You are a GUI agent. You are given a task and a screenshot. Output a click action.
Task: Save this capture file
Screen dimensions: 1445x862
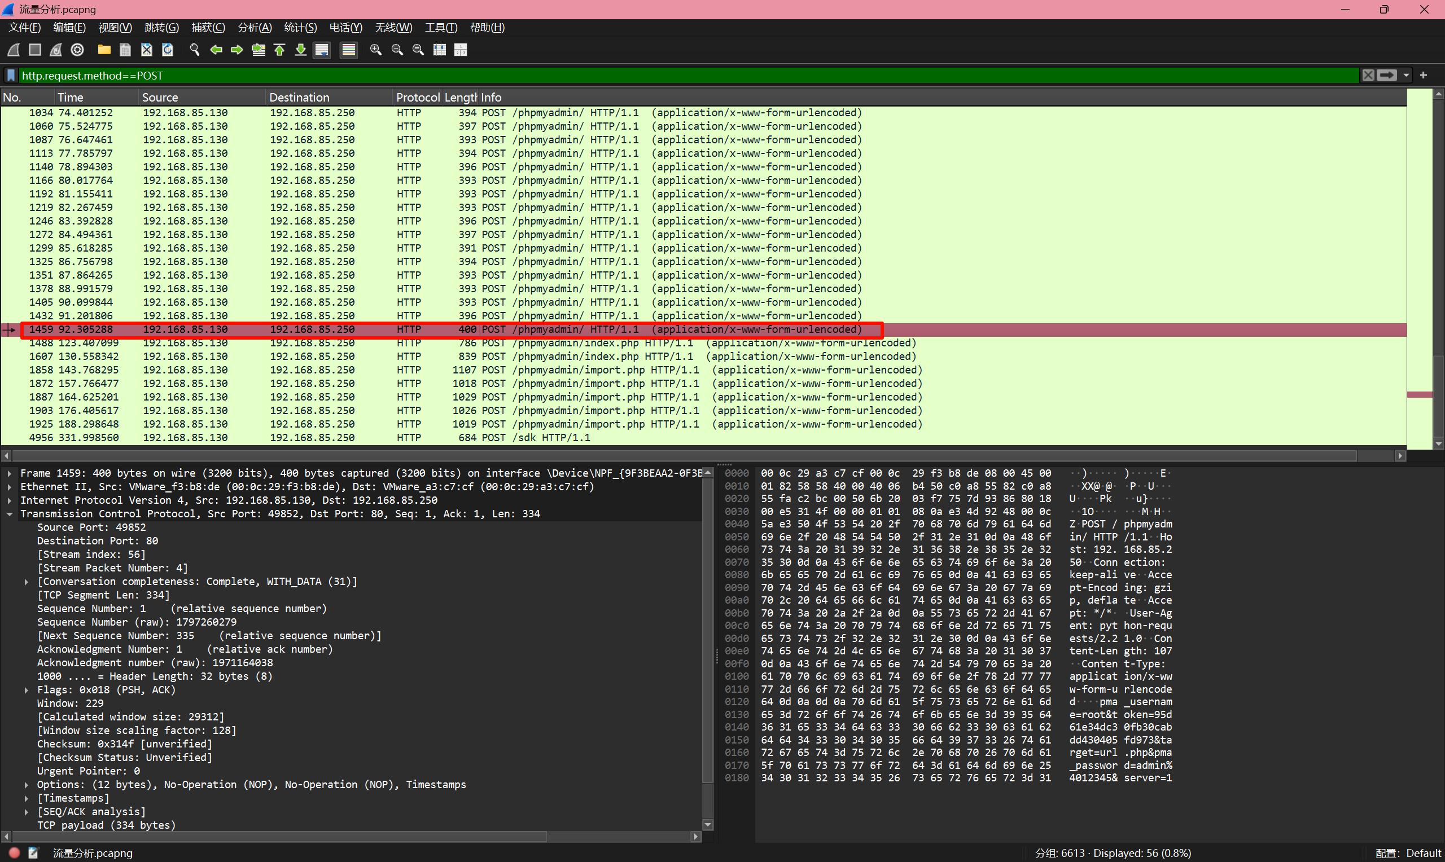click(x=125, y=50)
